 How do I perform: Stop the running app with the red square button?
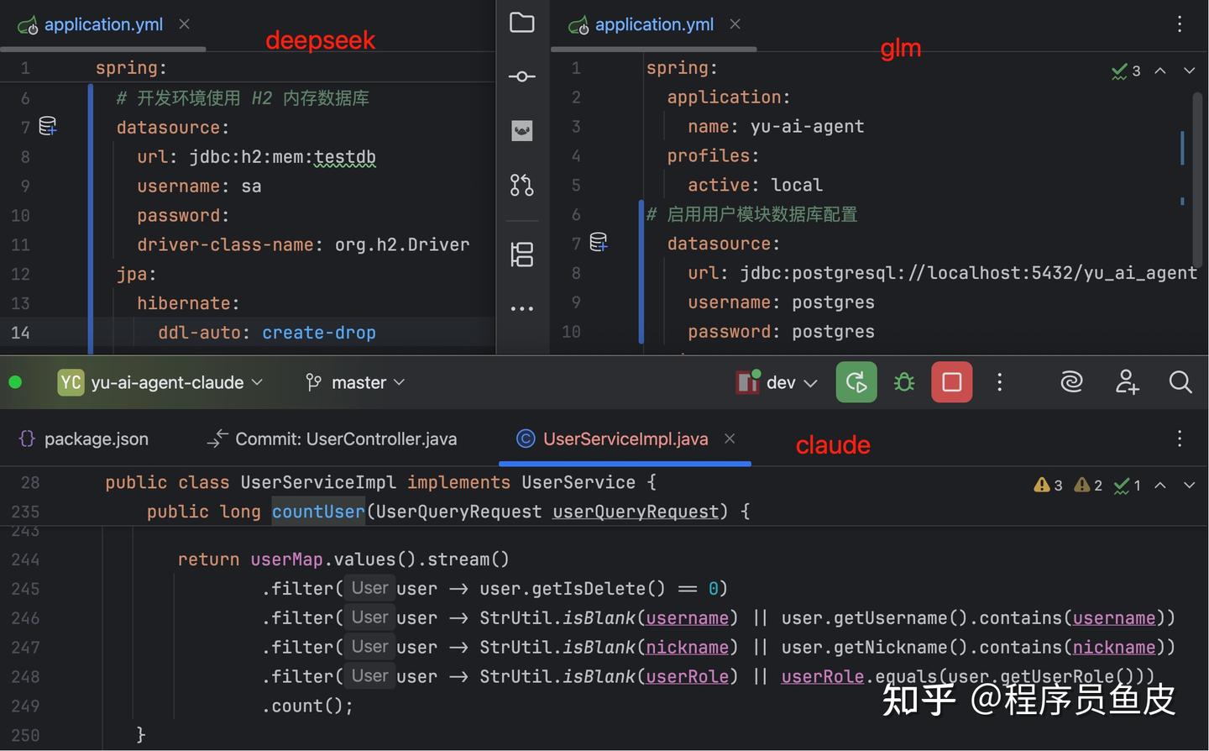click(952, 382)
